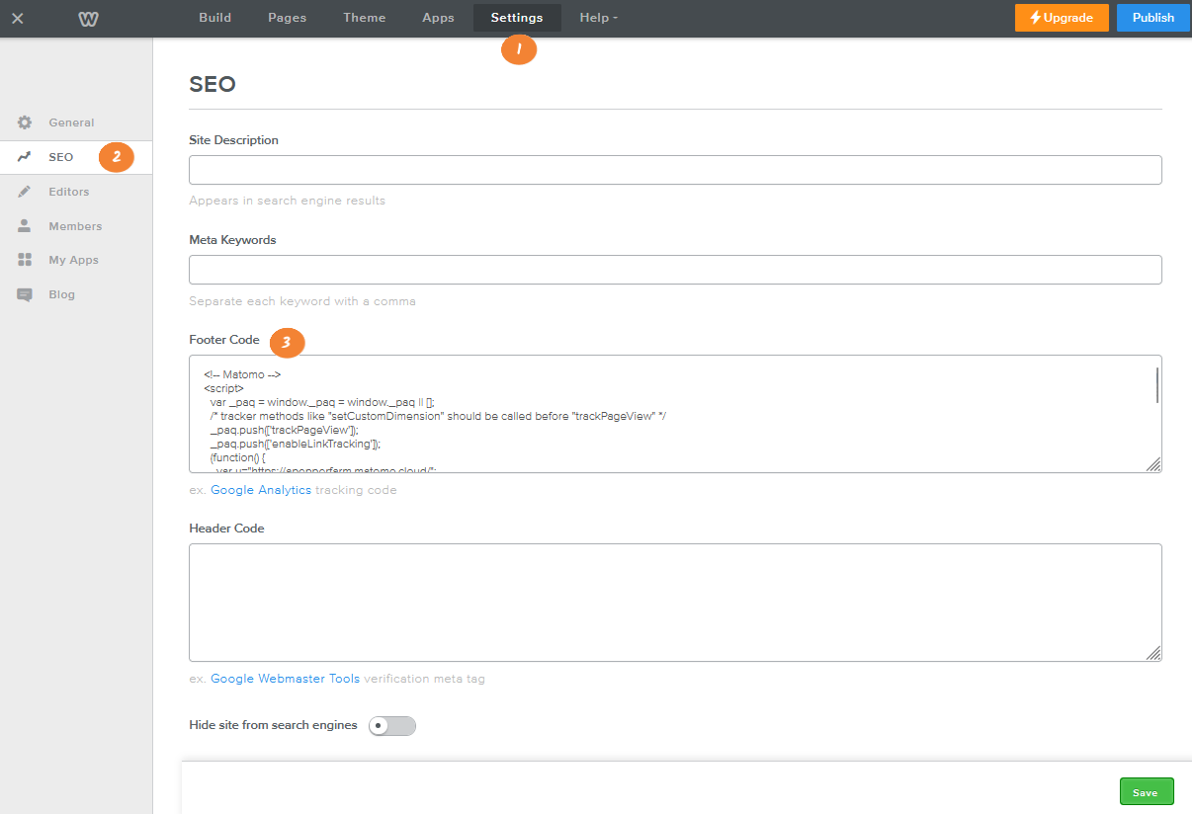Open the Help dropdown menu
The image size is (1192, 814).
598,17
